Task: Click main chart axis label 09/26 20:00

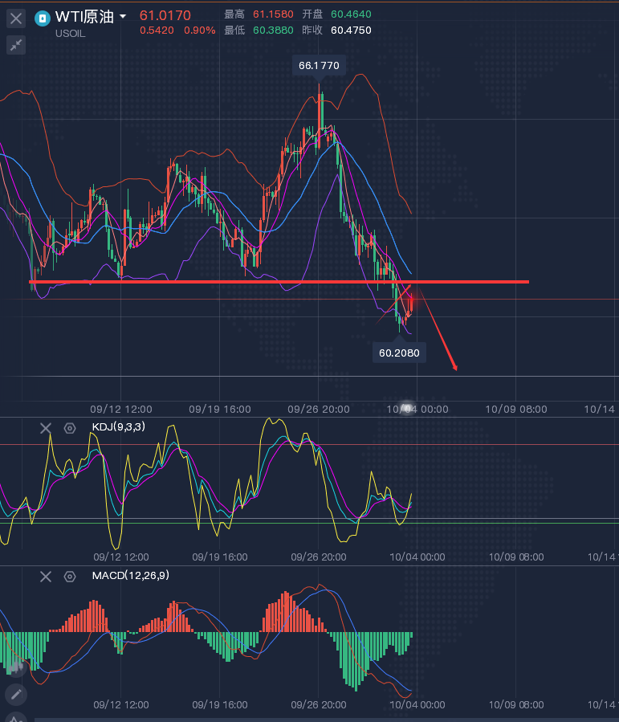Action: (x=319, y=409)
